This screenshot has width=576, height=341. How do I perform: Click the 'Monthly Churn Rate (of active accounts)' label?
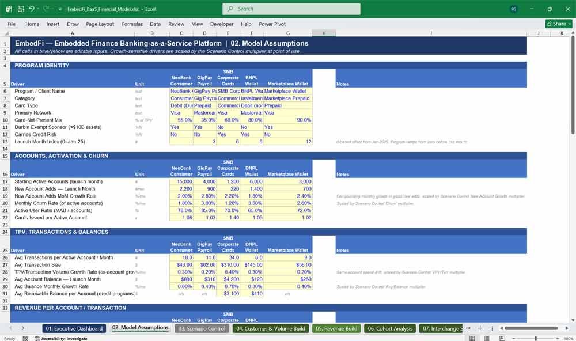(x=59, y=203)
